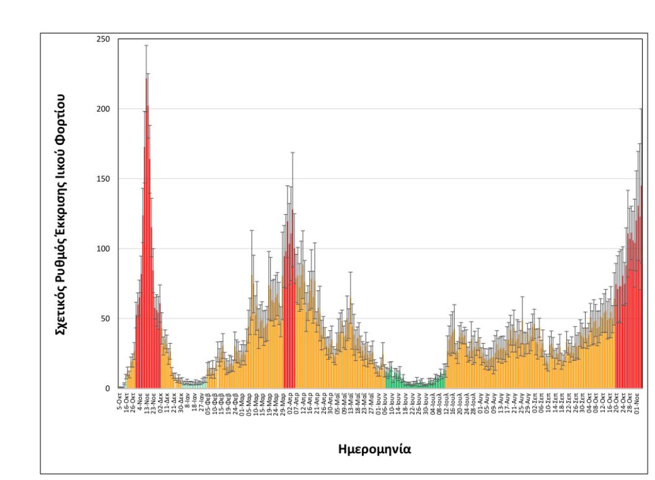Click the '01-Νοε' date label at far right

[x=636, y=401]
